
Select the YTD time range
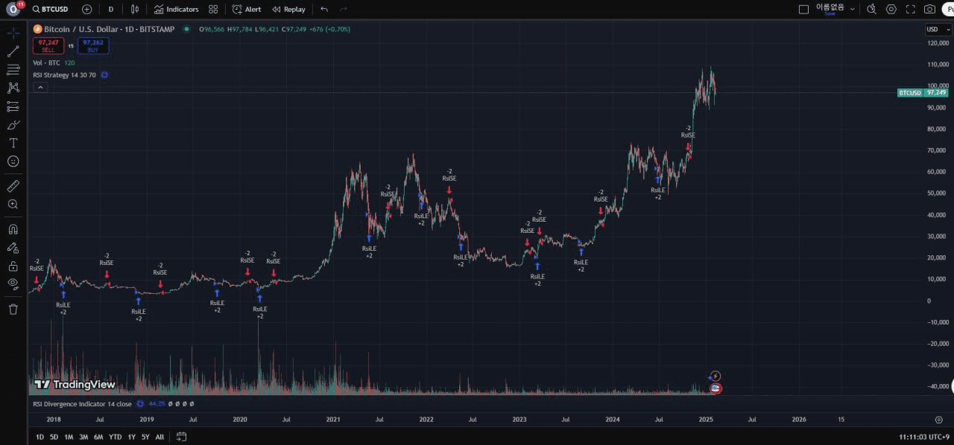115,437
